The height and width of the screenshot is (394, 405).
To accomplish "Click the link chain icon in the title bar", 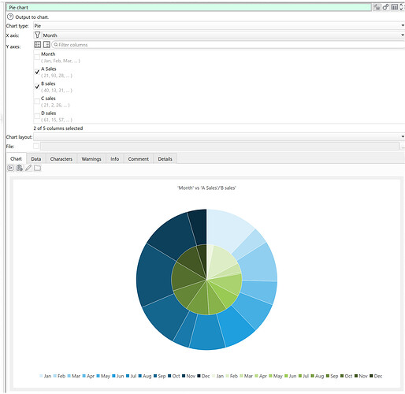I will (x=385, y=7).
